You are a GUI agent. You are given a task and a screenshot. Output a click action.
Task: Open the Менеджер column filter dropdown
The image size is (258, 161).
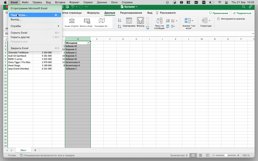point(88,43)
